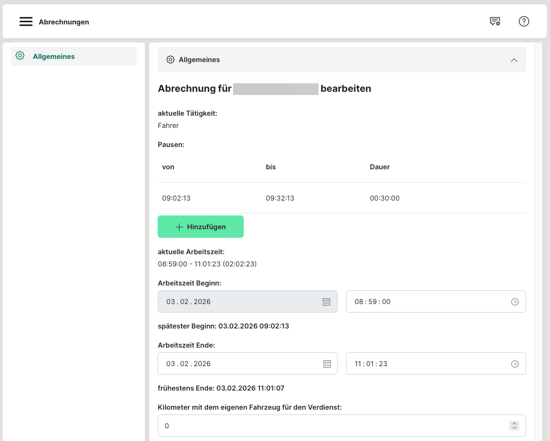
Task: Open clock picker for Arbeitszeit Ende time
Action: pyautogui.click(x=514, y=364)
